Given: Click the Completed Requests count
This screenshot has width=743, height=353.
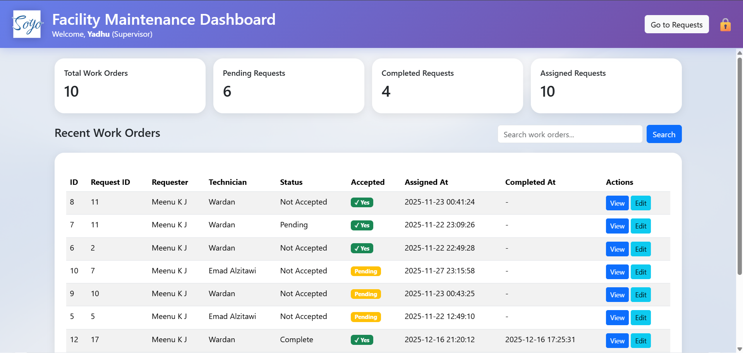Looking at the screenshot, I should point(386,92).
